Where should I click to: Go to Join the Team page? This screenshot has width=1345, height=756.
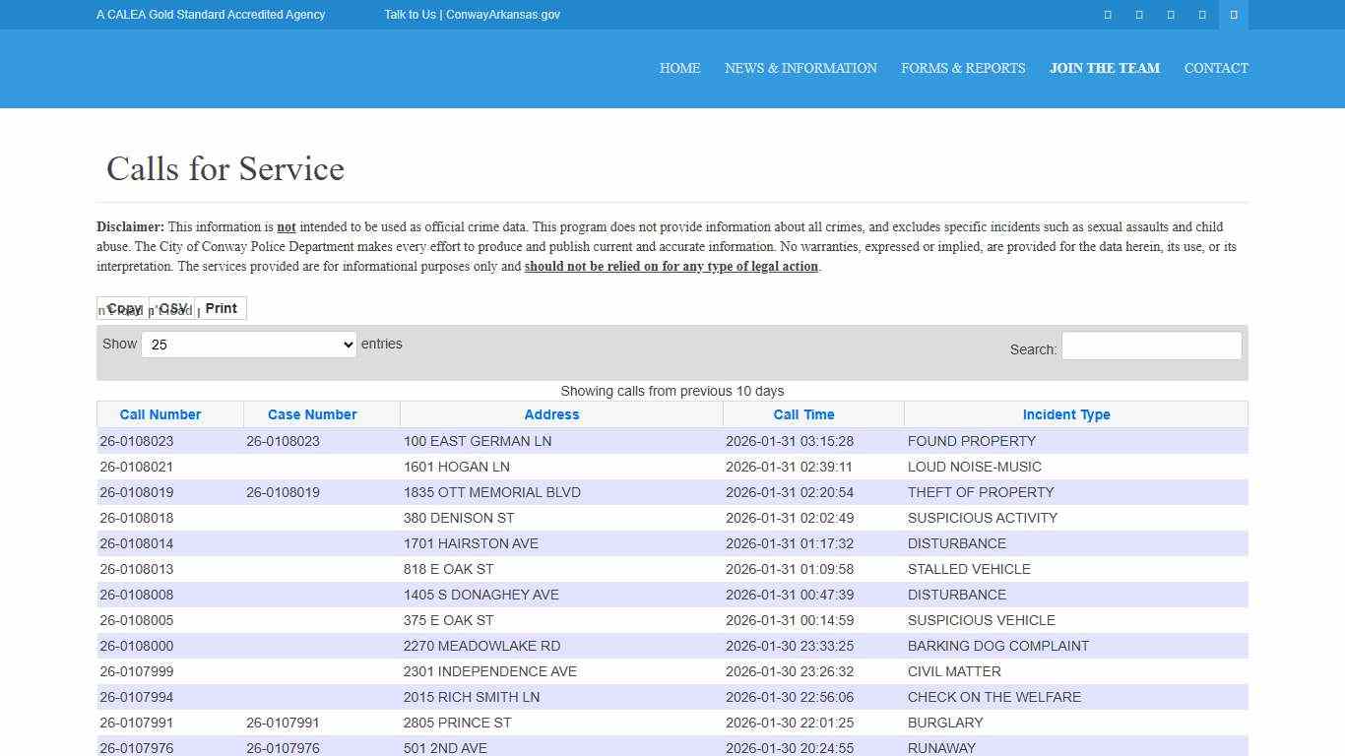(x=1104, y=68)
